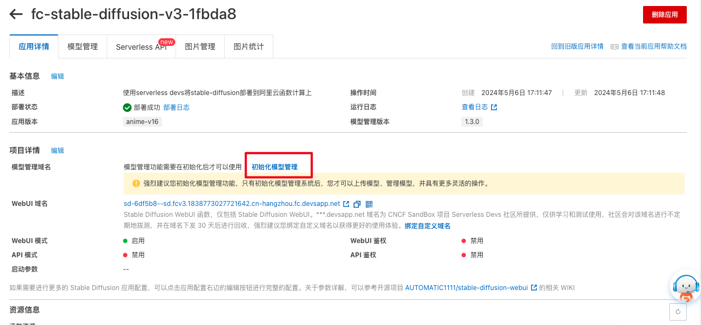The image size is (701, 325).
Task: Click 编辑 next to 项目详情
Action: coord(57,150)
